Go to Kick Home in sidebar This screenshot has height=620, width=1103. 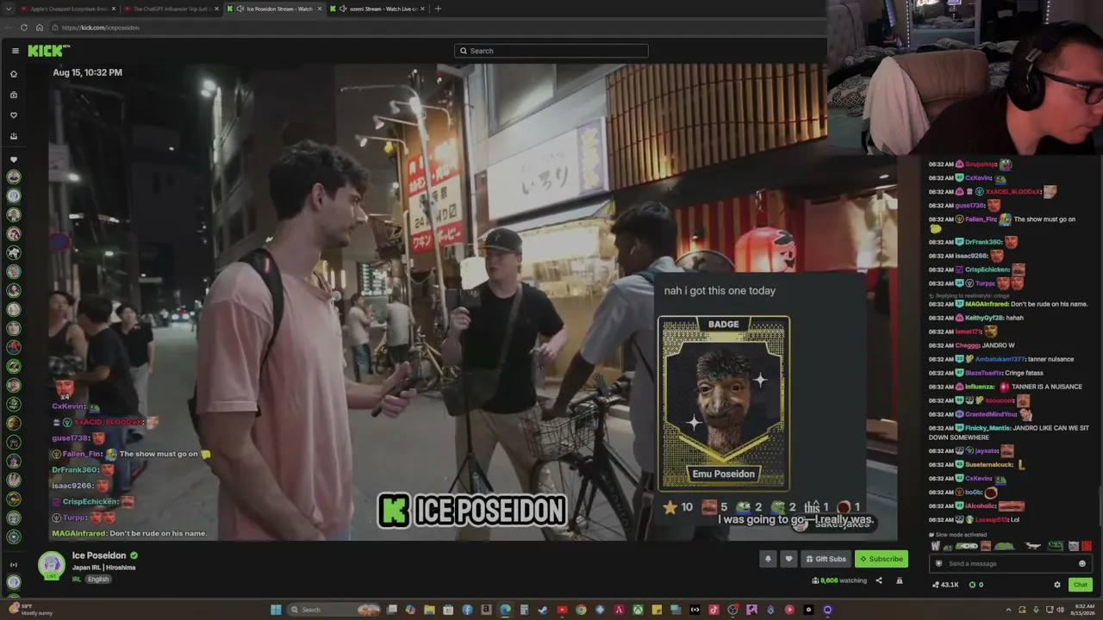click(x=14, y=74)
